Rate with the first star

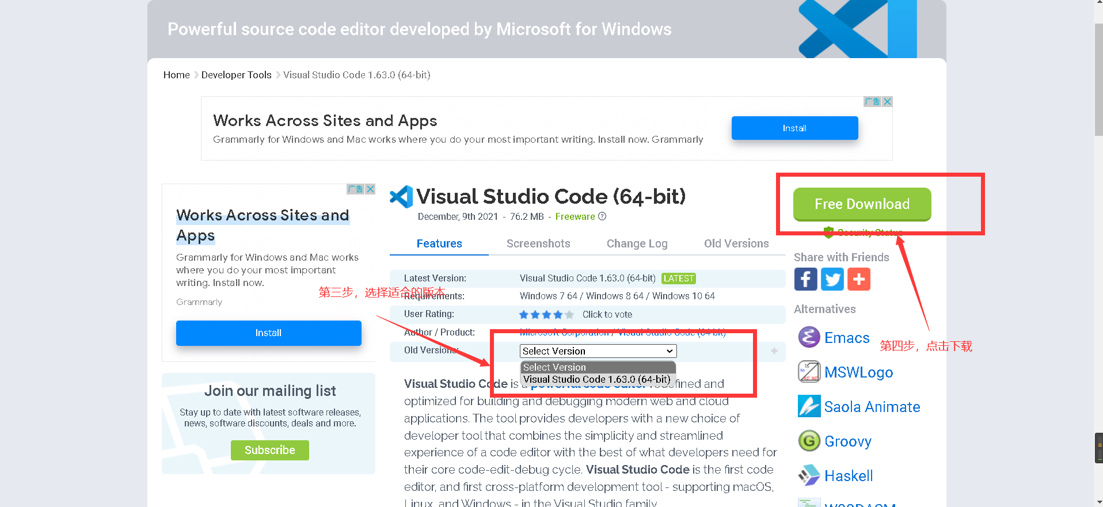[x=524, y=315]
